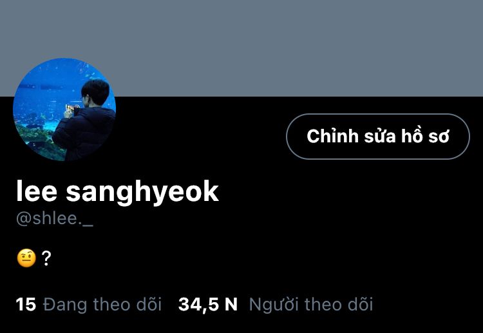Open the 34,5 N followers count
Viewport: 483px width, 333px height.
[276, 305]
